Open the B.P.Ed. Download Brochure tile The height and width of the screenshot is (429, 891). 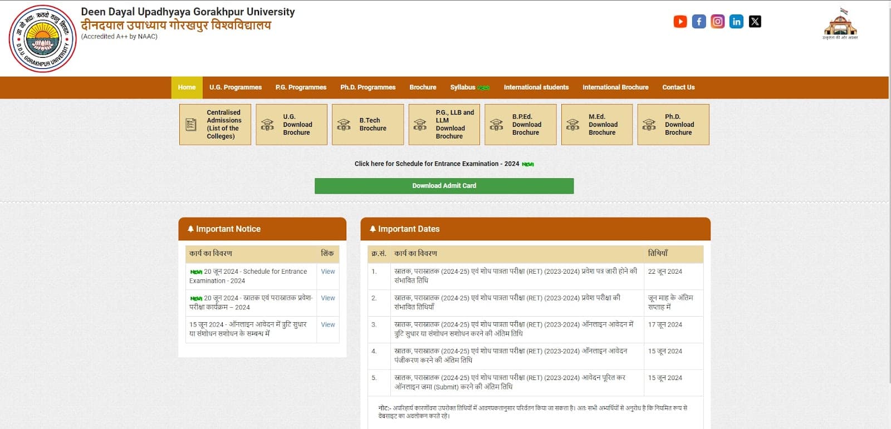click(x=521, y=125)
